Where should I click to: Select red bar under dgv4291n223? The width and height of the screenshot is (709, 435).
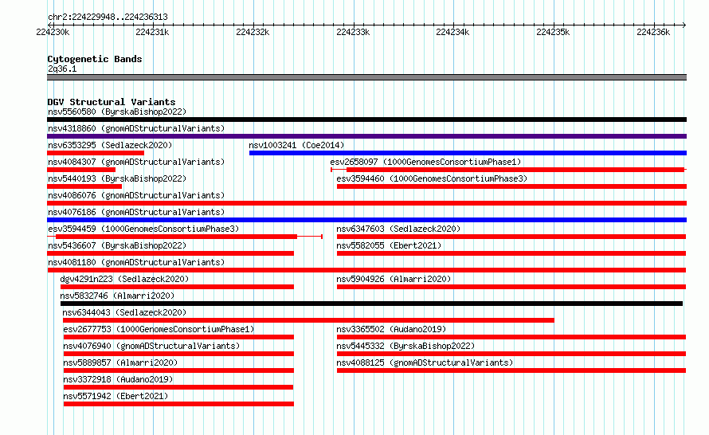click(177, 287)
